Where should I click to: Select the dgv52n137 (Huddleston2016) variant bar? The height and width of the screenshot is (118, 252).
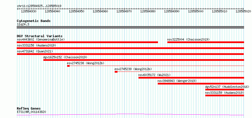225,90
